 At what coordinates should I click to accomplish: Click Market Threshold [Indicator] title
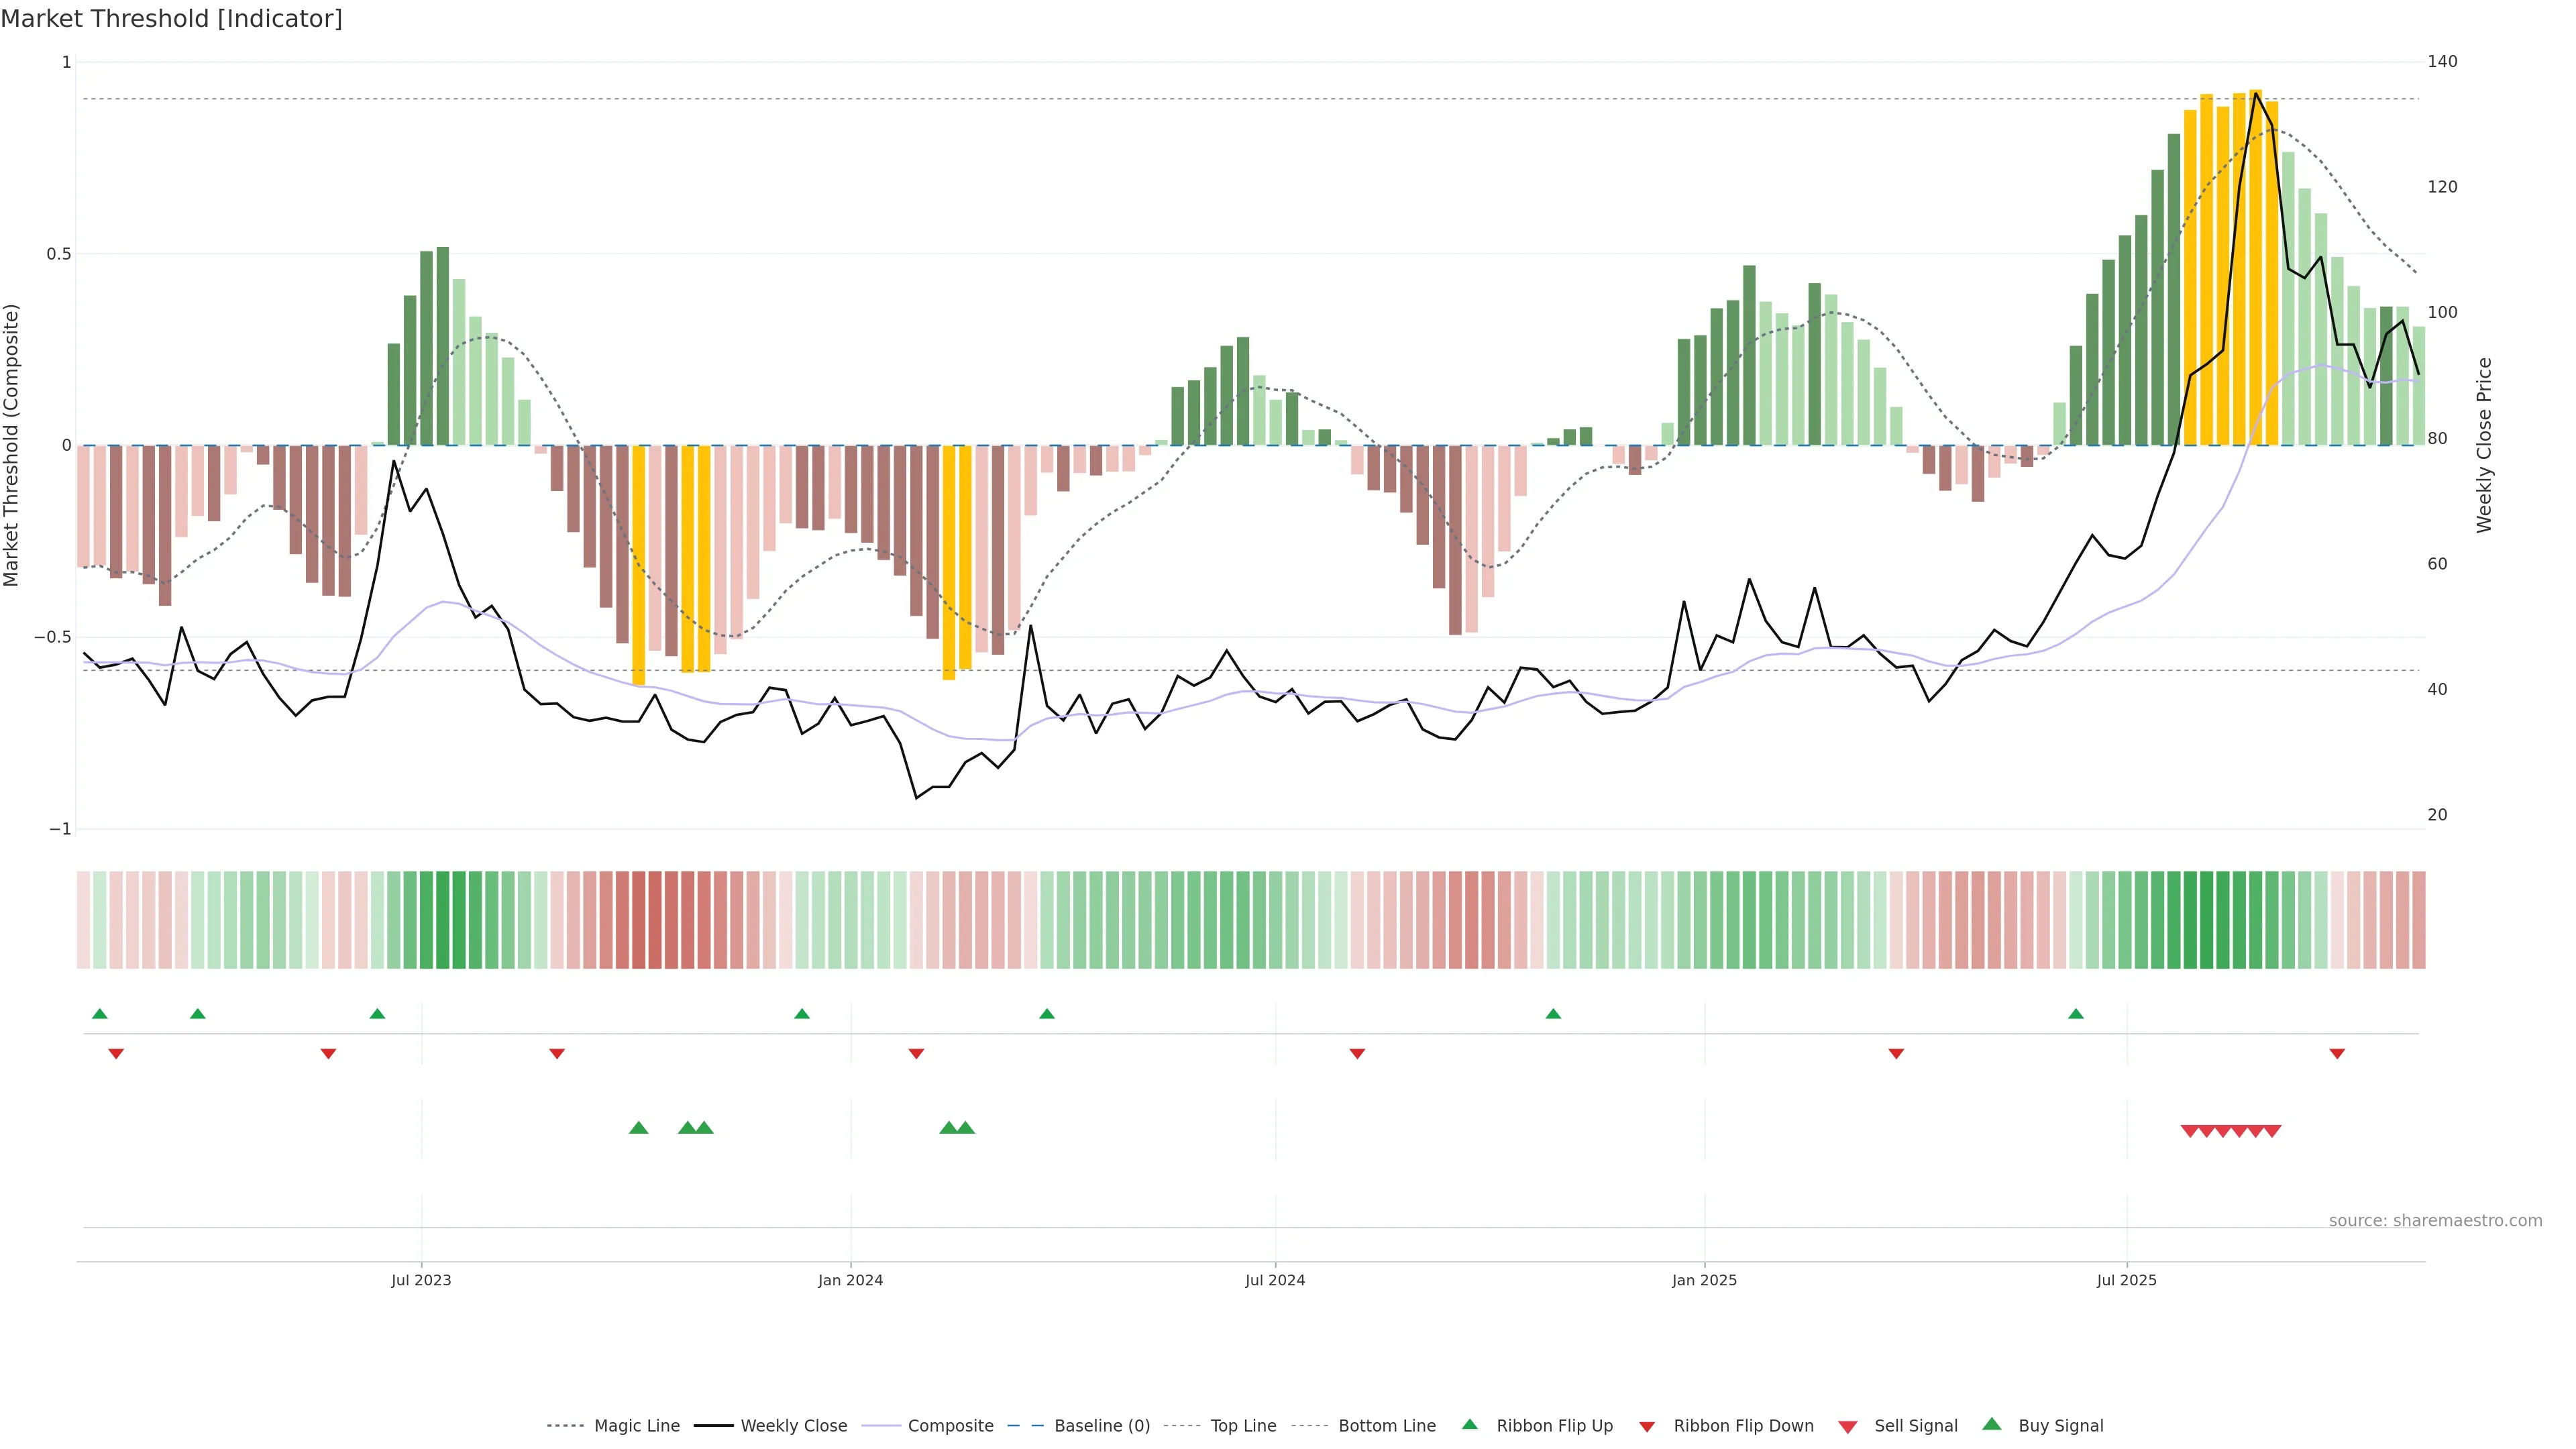pyautogui.click(x=171, y=19)
